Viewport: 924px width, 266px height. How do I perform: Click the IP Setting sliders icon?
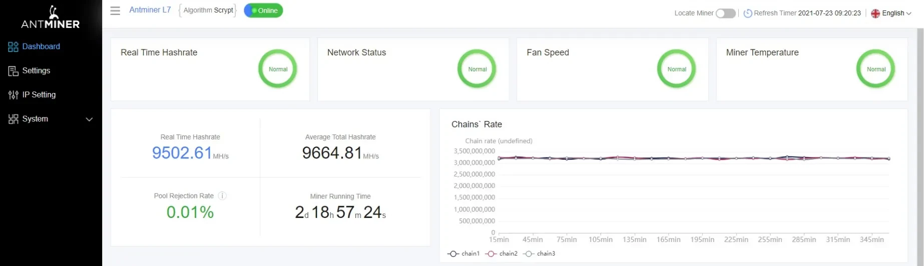coord(13,95)
